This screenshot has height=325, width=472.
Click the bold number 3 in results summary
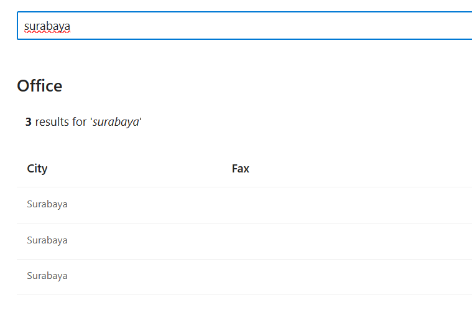pos(29,122)
